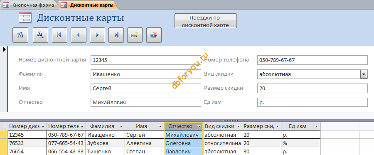Click cell 76654 in the datasheet
Screen dimensions: 374x155
27,151
